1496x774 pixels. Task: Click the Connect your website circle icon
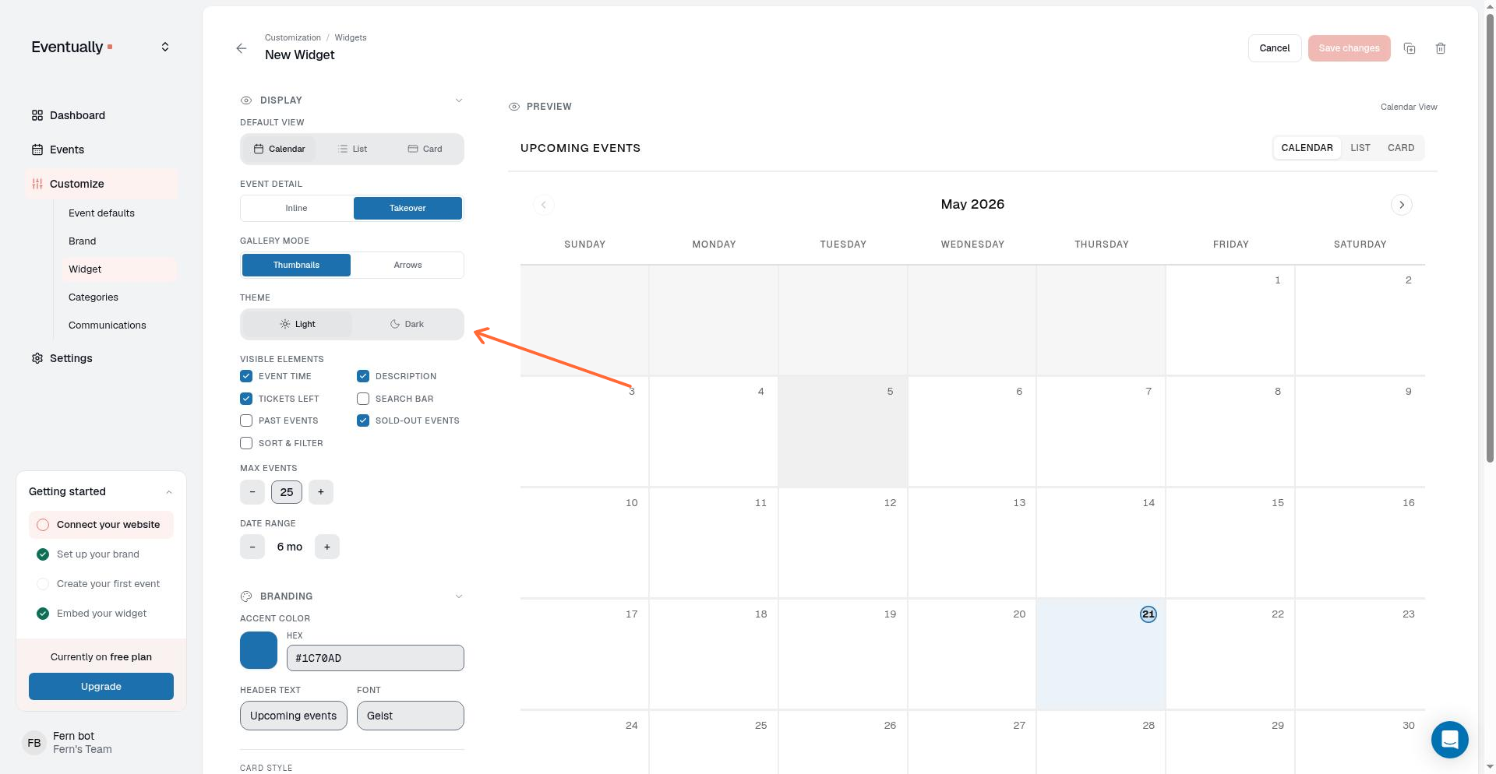43,525
